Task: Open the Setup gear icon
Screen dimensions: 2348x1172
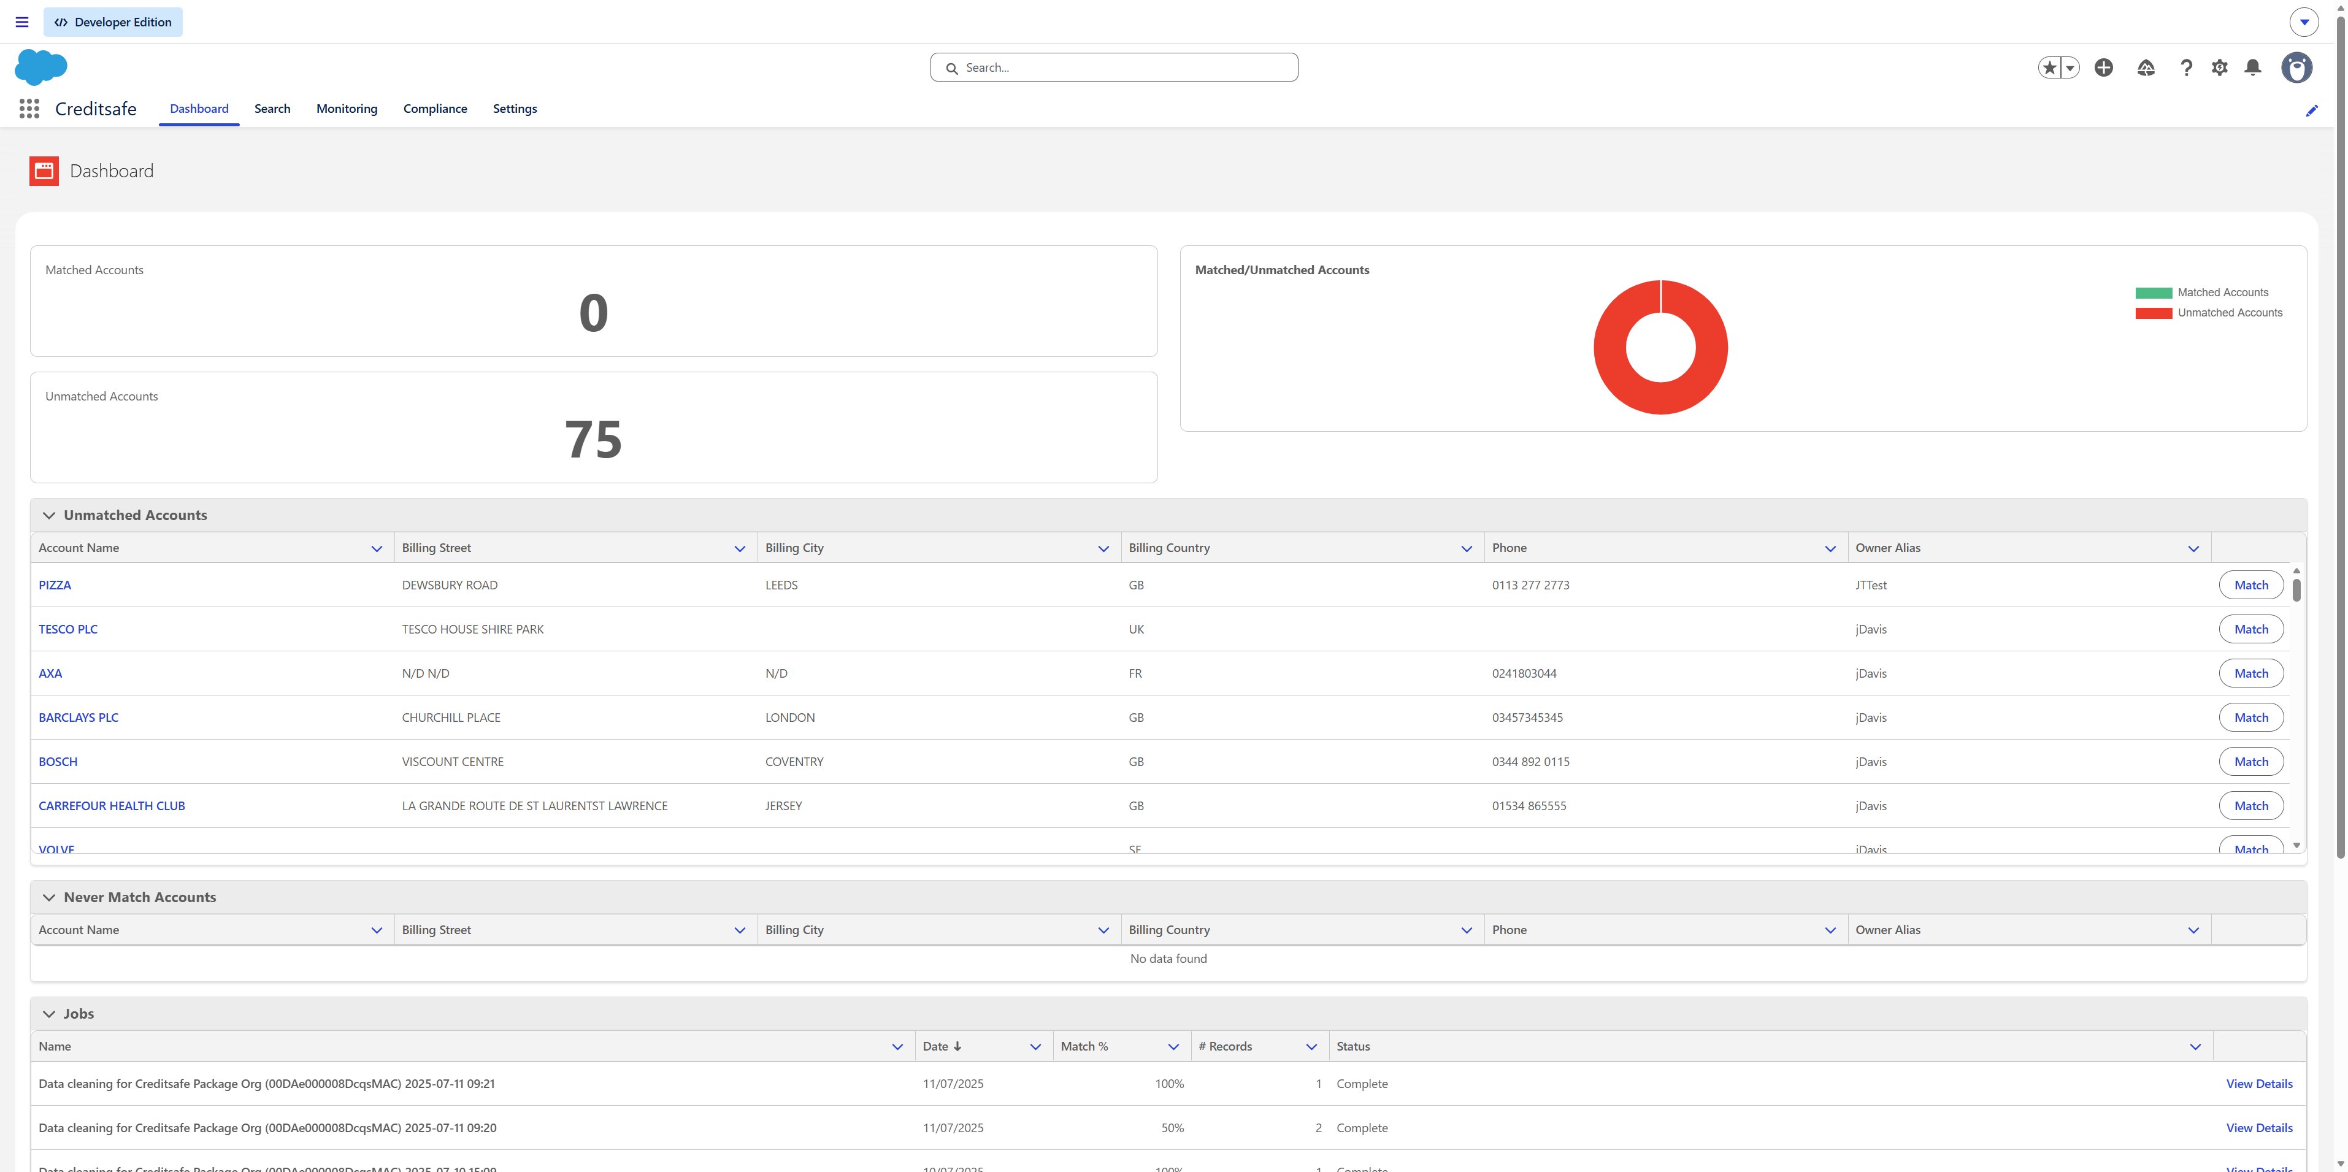Action: pos(2219,67)
